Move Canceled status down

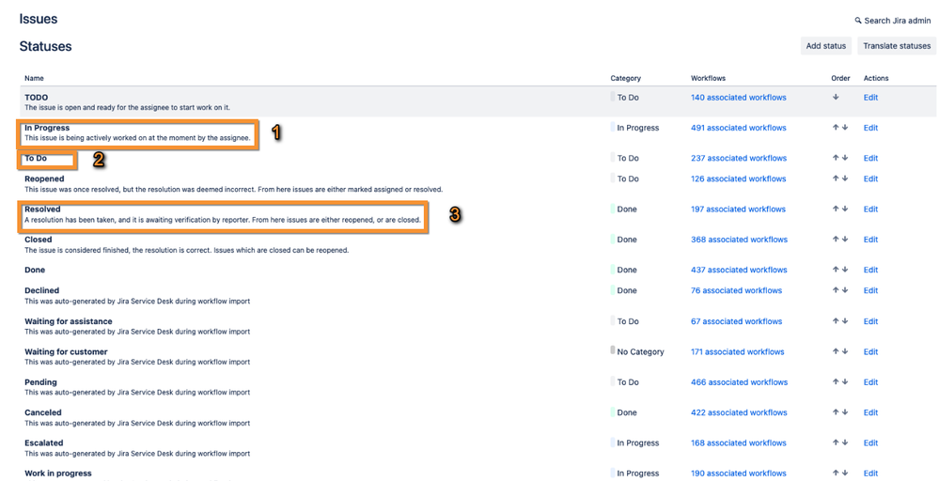845,412
